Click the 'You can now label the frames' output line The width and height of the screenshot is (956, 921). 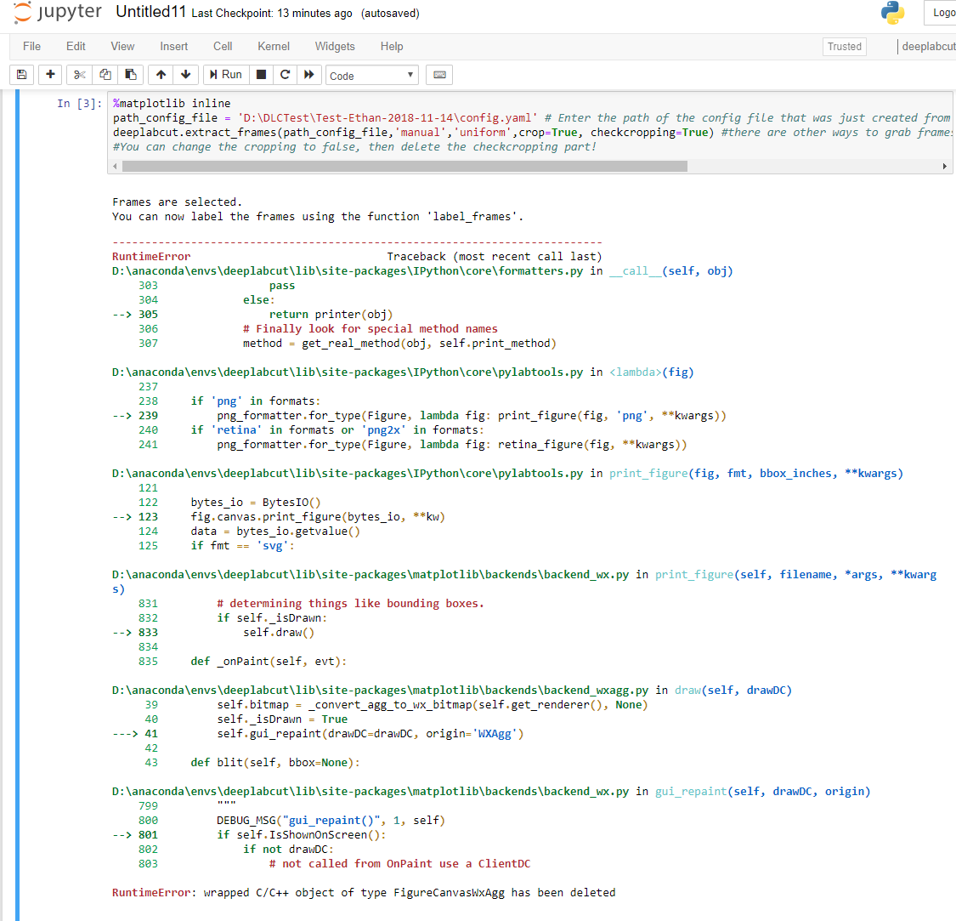(x=318, y=217)
